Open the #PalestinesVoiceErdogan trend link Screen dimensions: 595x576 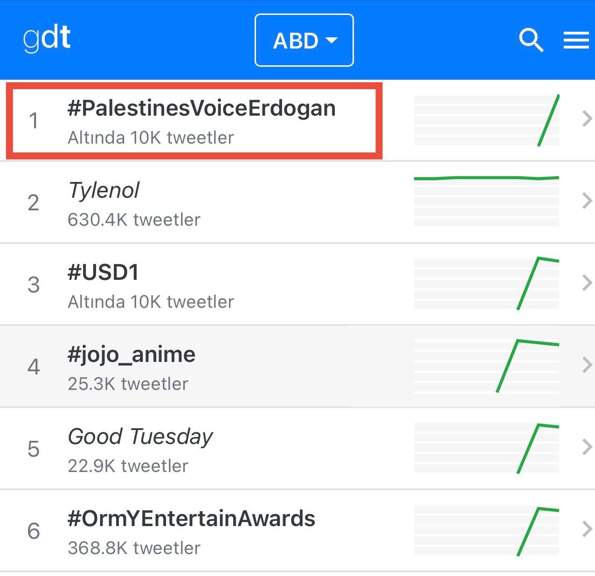pyautogui.click(x=201, y=108)
